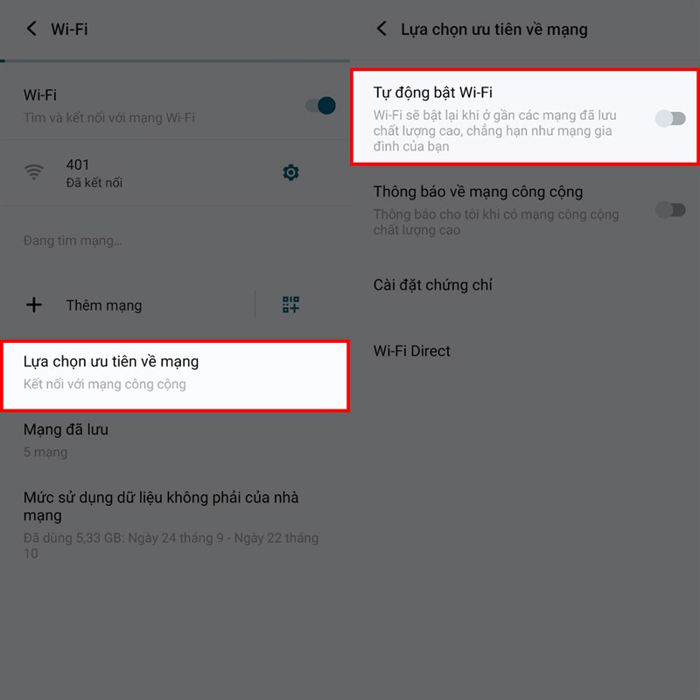Open Mức sử dụng dữ liệu entry
The height and width of the screenshot is (700, 700).
(175, 524)
